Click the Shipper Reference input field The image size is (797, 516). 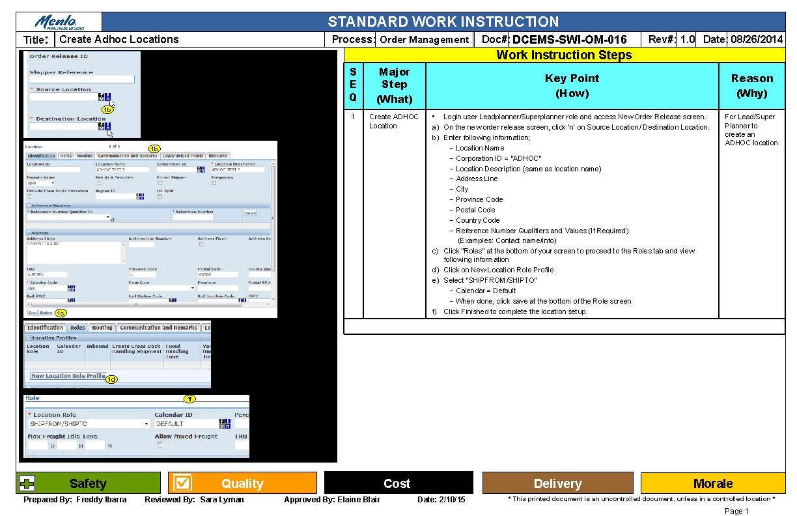[82, 79]
